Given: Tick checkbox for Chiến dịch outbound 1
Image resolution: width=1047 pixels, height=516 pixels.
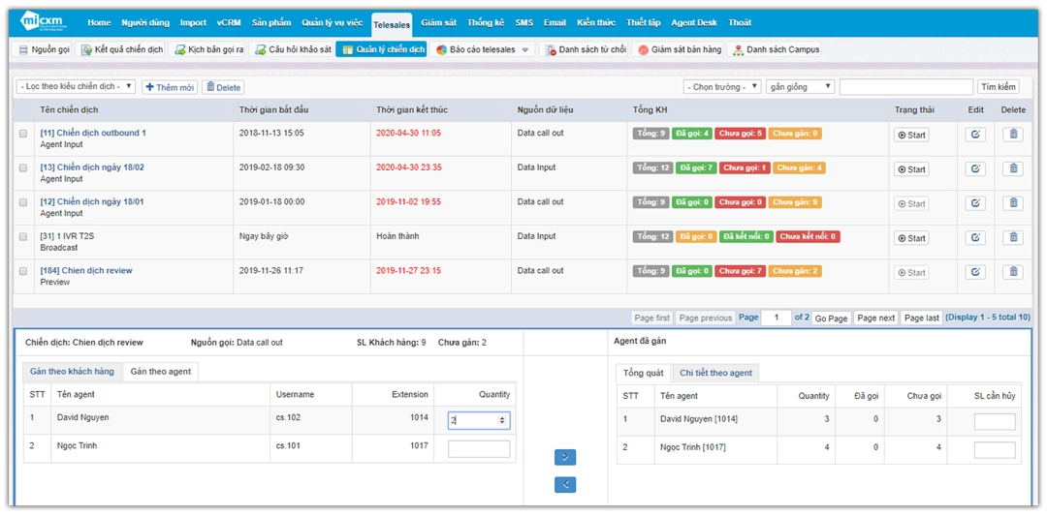Looking at the screenshot, I should pyautogui.click(x=23, y=134).
